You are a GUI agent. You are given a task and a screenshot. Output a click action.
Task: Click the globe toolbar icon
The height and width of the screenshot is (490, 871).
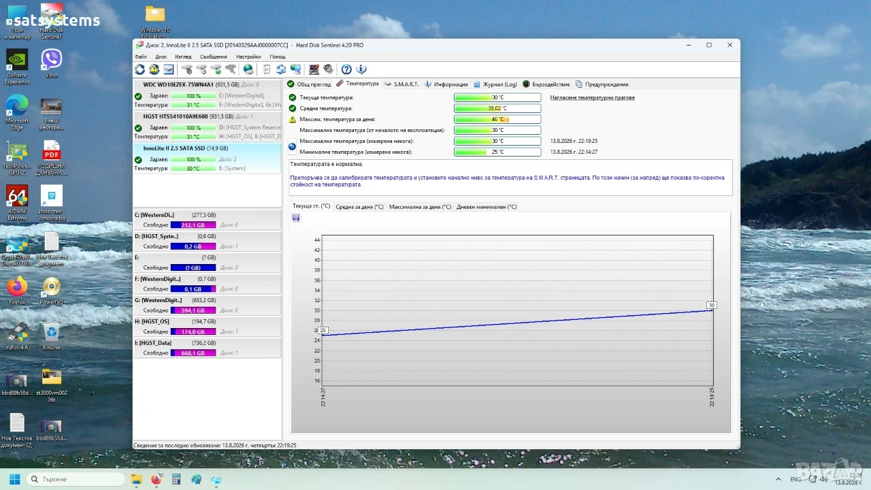click(248, 69)
